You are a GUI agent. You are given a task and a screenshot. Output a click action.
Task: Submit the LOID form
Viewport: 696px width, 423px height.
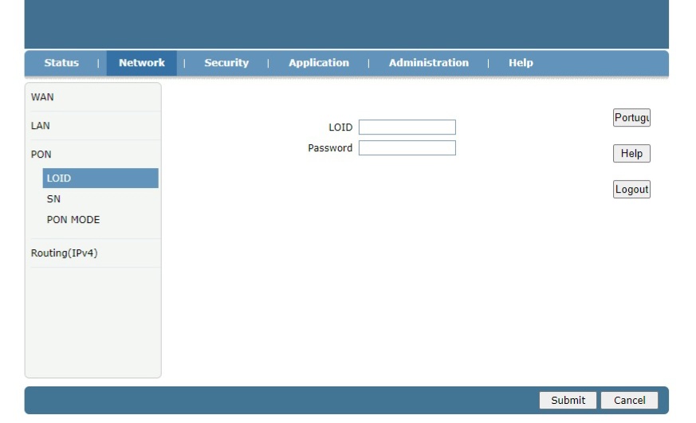pos(568,401)
